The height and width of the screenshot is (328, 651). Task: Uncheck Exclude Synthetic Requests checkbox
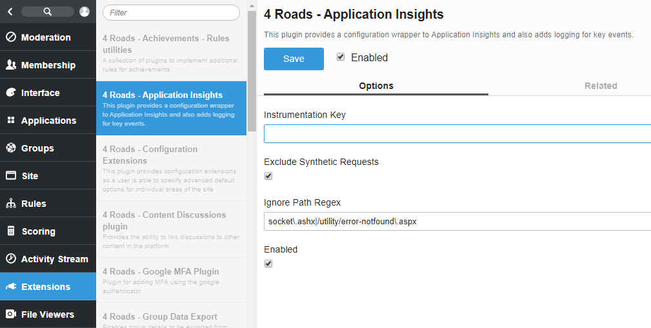pos(268,176)
